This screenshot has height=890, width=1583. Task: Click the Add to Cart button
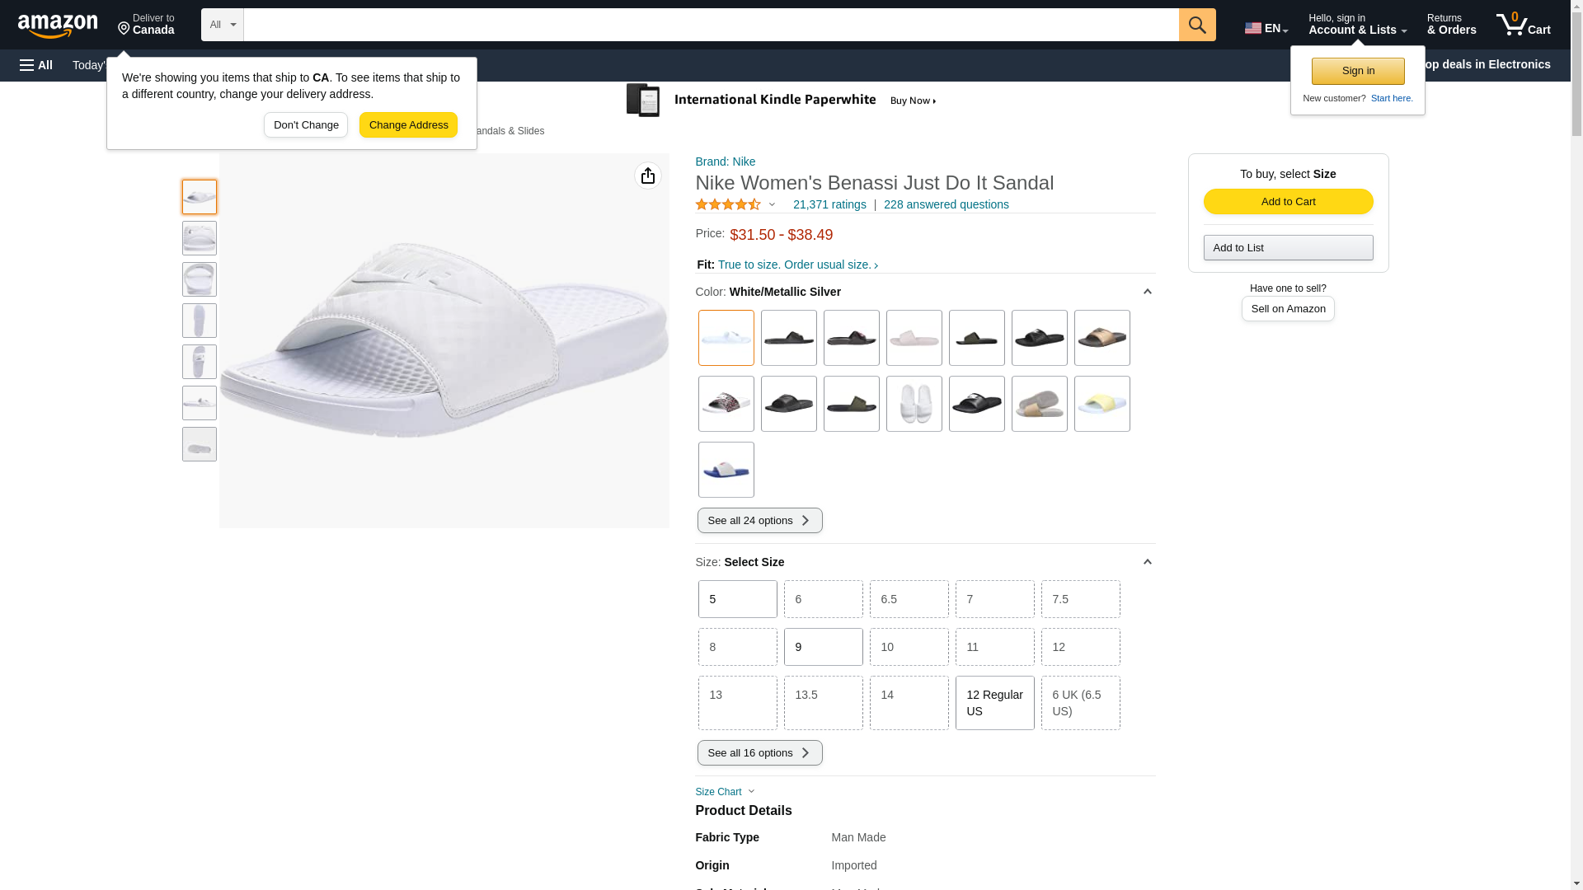click(1288, 202)
